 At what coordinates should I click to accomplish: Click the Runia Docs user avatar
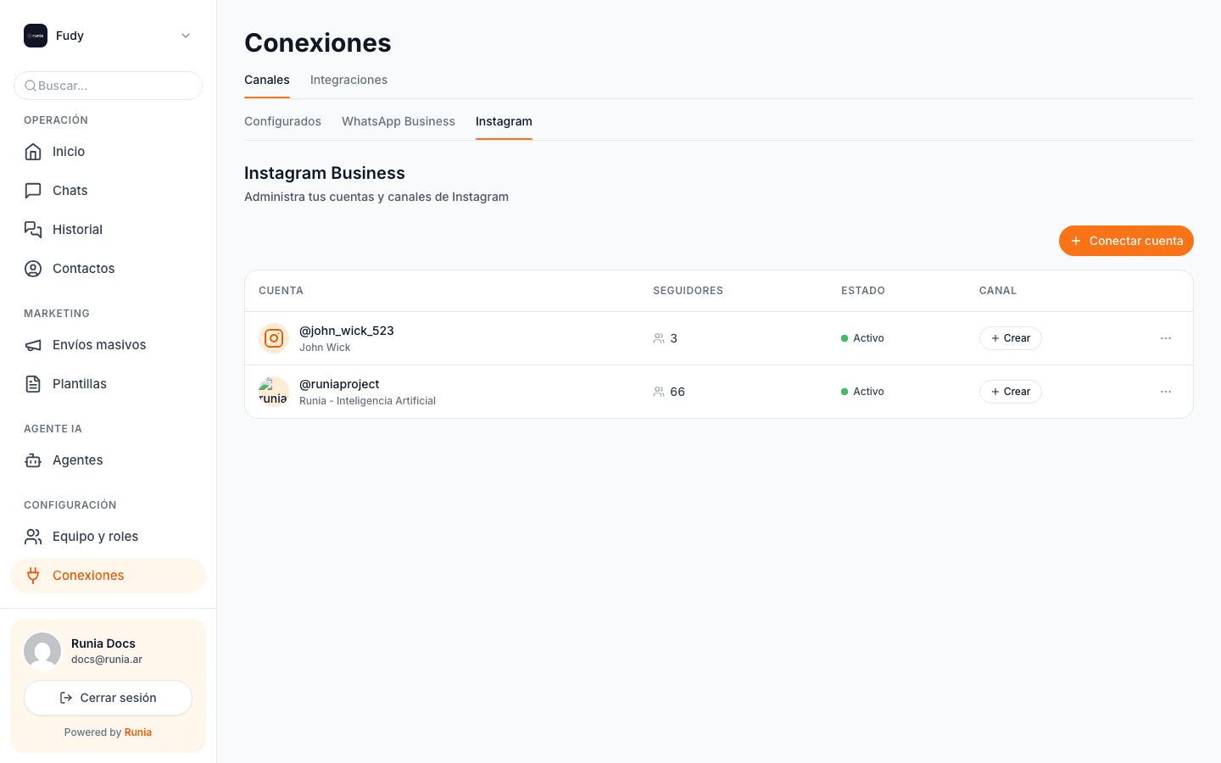coord(42,651)
